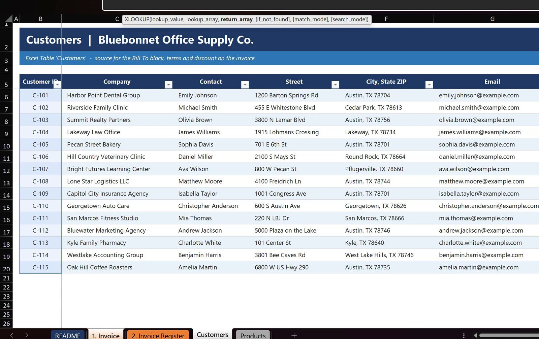
Task: Select customer ID cell C-101
Action: (x=40, y=95)
